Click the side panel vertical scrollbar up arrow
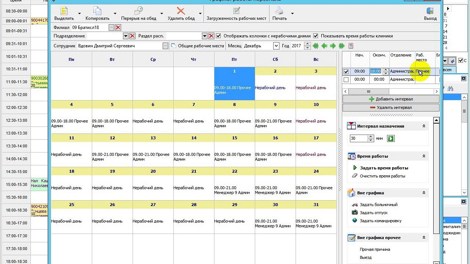470x264 pixels. pos(436,120)
